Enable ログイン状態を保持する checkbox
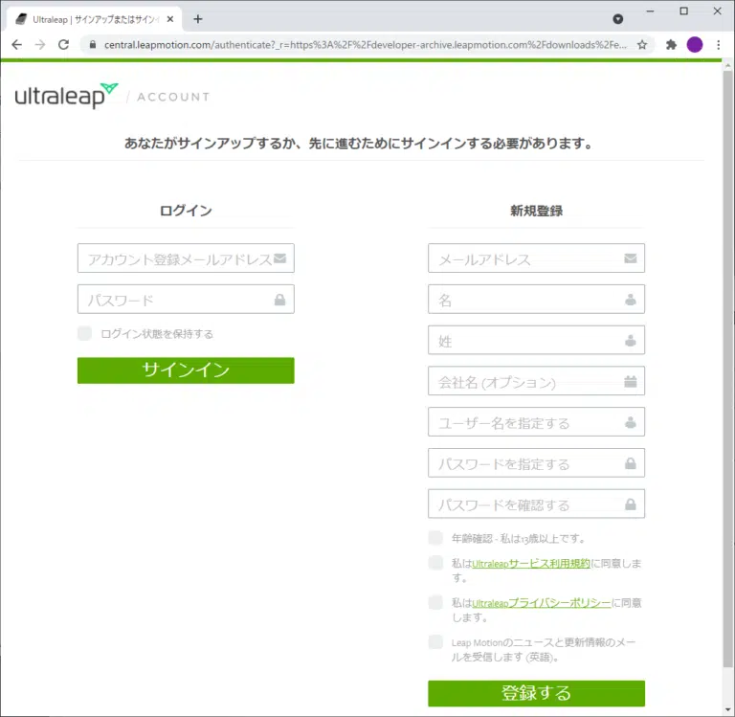 (85, 333)
